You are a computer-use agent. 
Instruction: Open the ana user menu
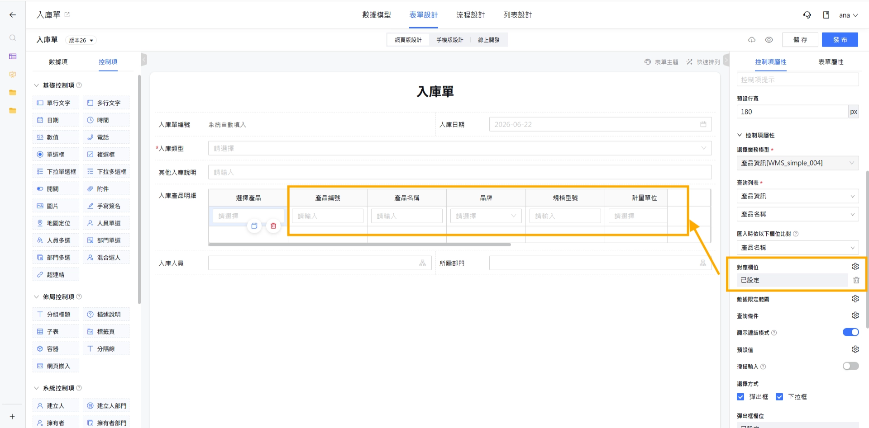(848, 15)
